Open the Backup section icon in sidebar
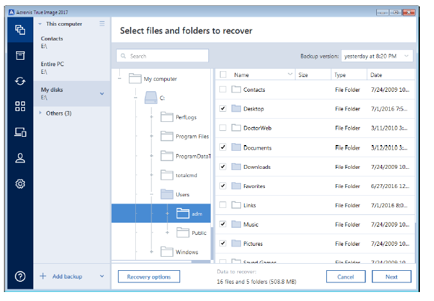This screenshot has width=434, height=301. [21, 30]
